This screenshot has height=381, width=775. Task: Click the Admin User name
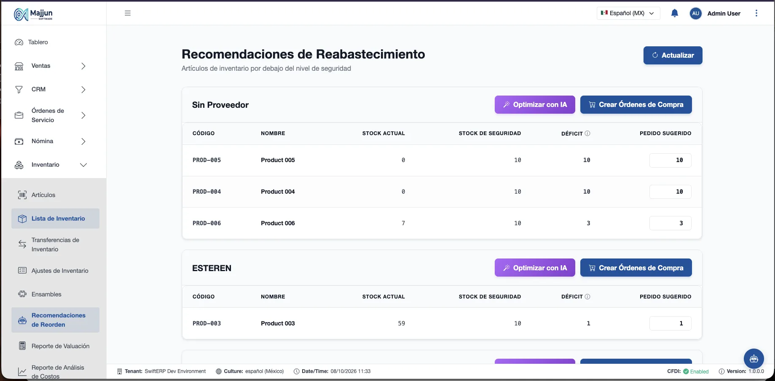[724, 13]
